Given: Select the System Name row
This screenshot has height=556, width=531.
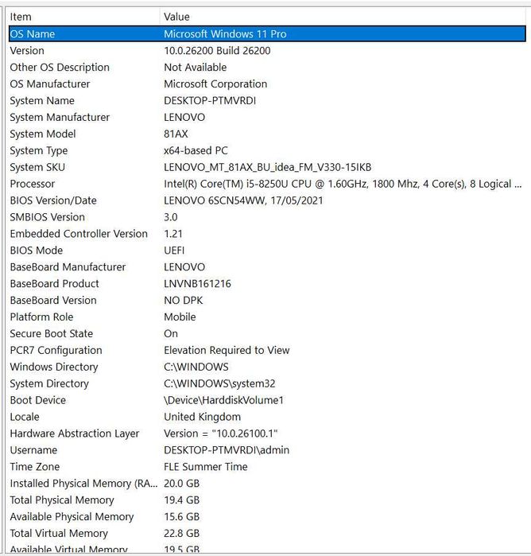Looking at the screenshot, I should [267, 101].
